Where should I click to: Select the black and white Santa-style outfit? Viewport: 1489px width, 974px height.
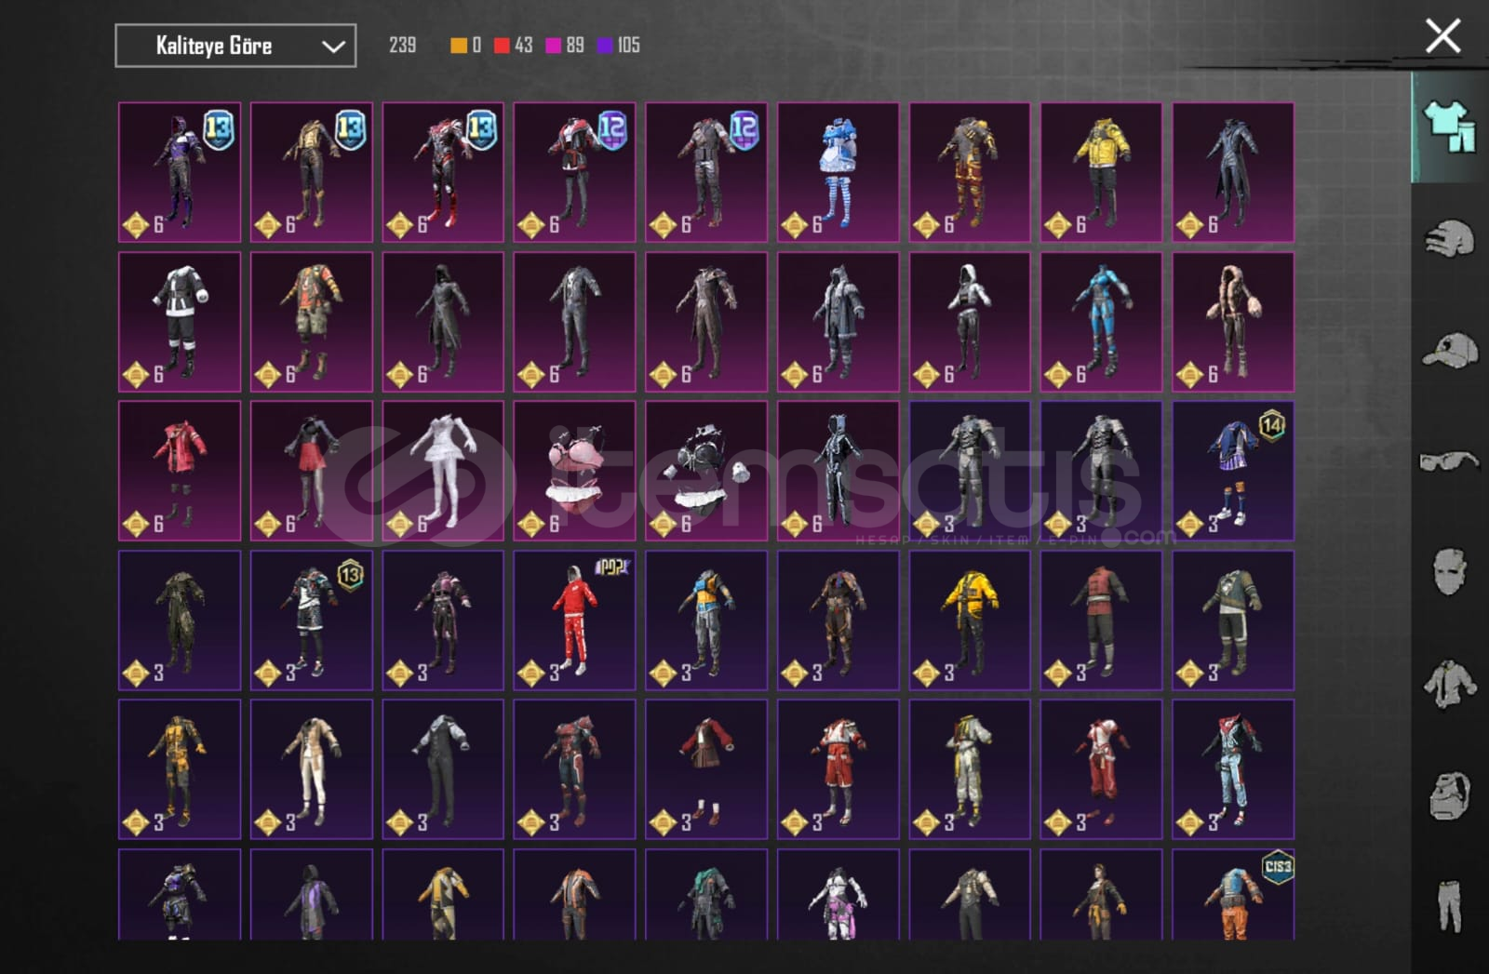click(x=180, y=322)
